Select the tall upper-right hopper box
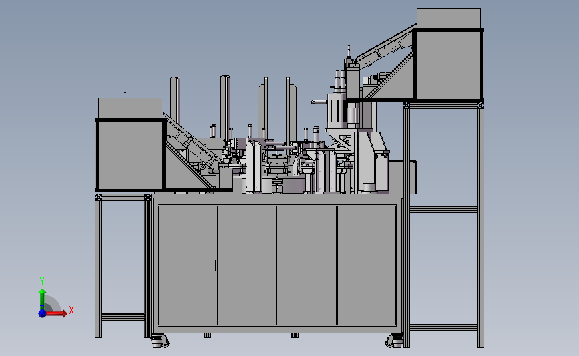Screen dimensions: 579x356 click(449, 54)
